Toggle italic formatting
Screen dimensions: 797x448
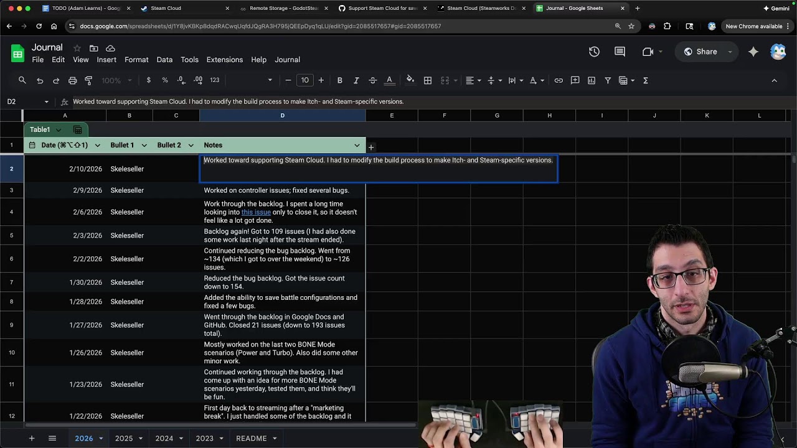pyautogui.click(x=356, y=80)
